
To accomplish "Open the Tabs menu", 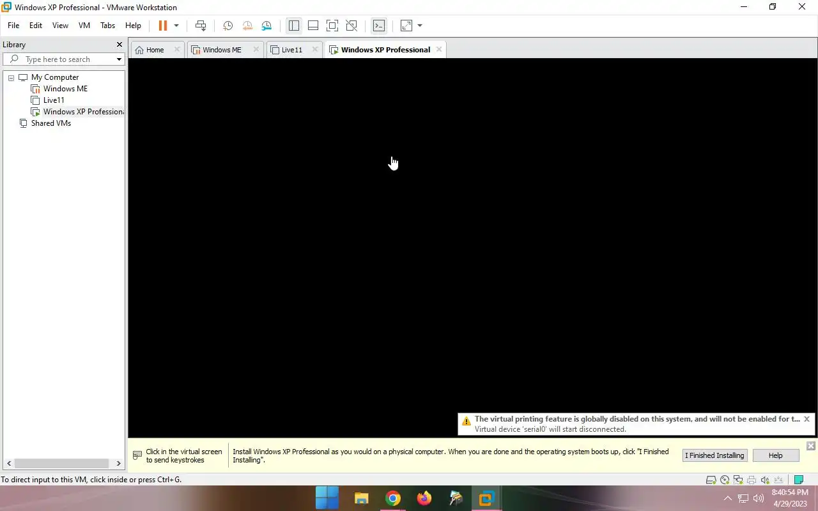I will click(107, 26).
